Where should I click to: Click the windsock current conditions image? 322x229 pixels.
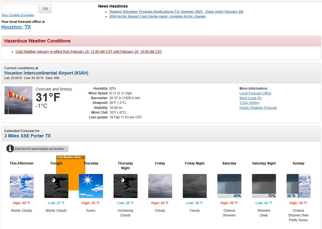[18, 100]
